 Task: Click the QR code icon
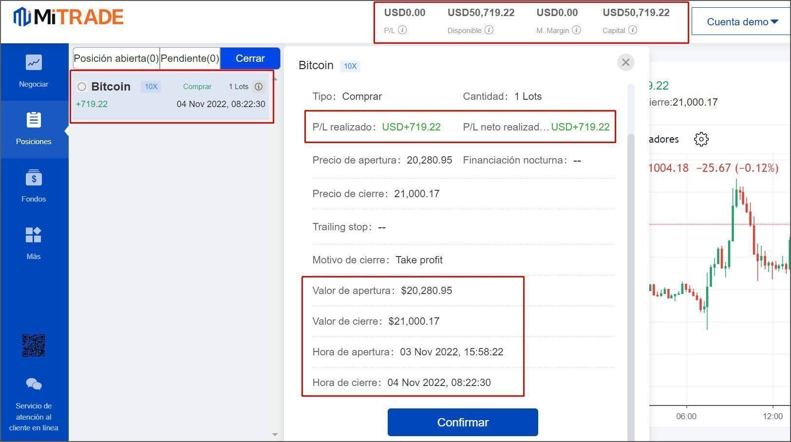pyautogui.click(x=34, y=346)
